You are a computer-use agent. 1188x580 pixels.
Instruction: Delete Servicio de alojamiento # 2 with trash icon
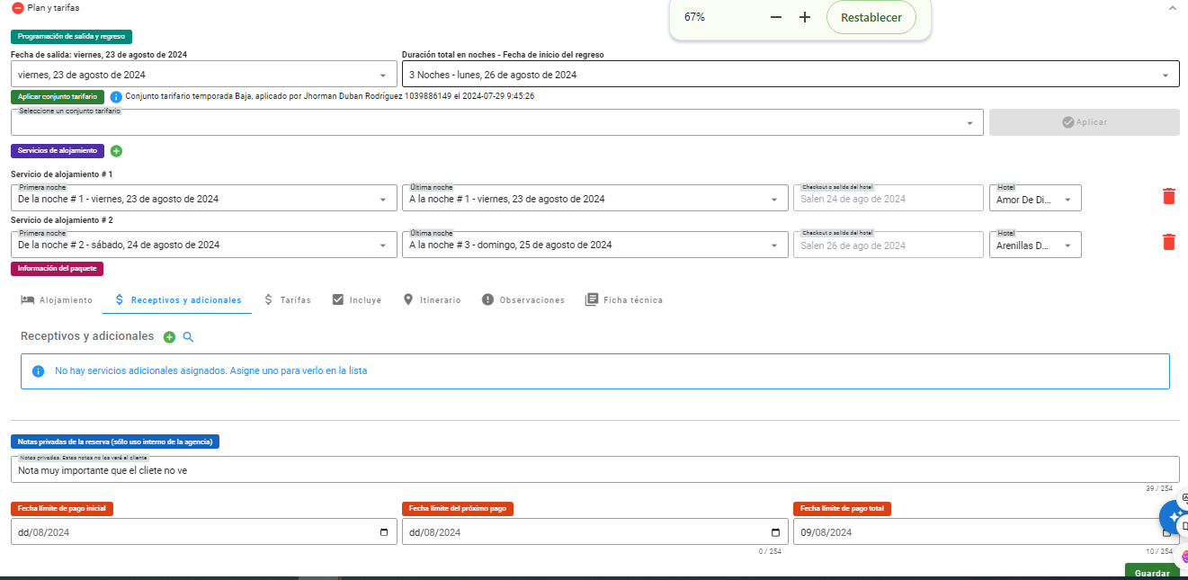tap(1168, 241)
